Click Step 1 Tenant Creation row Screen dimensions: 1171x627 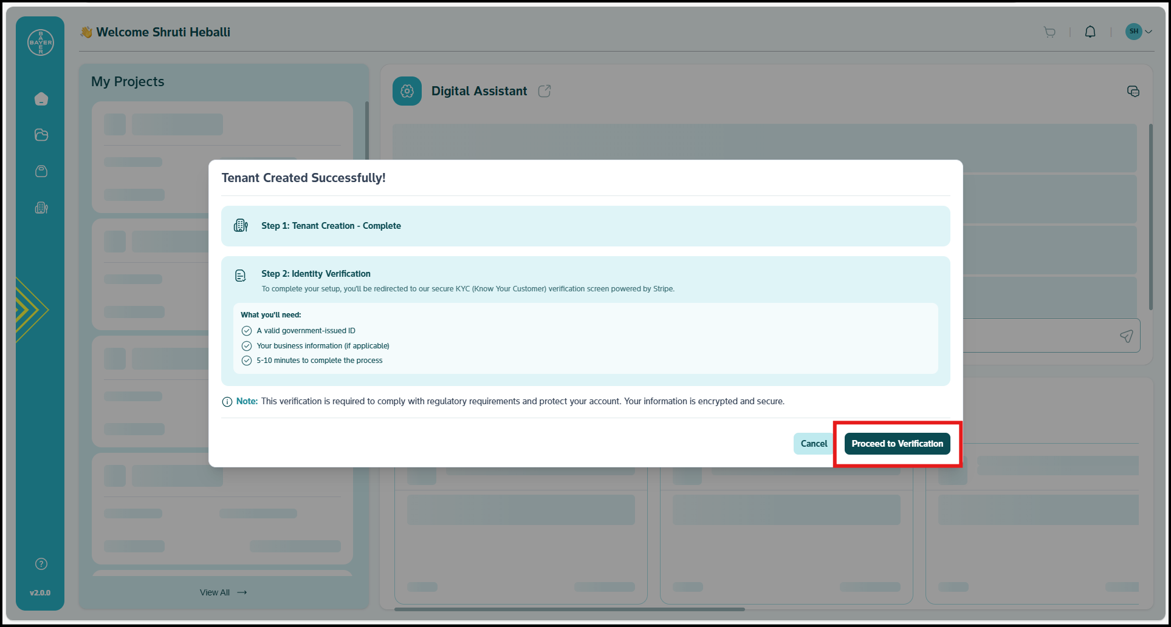585,226
